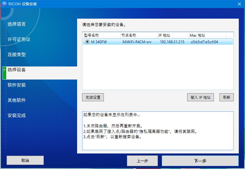Select the 连接类型 step in sidebar
The height and width of the screenshot is (169, 245).
16,54
